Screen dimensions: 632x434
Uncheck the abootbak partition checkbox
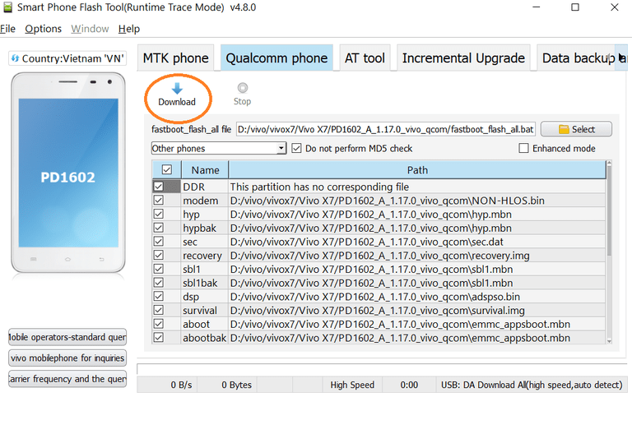[158, 337]
